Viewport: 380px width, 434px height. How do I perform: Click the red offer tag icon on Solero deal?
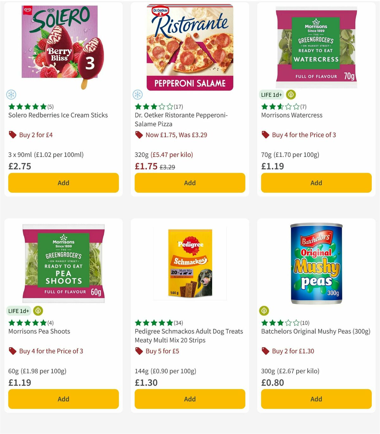(12, 135)
